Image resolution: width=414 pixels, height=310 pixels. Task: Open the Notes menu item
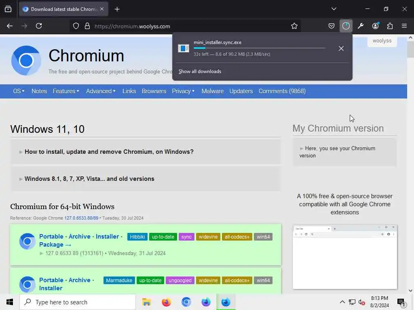point(39,91)
